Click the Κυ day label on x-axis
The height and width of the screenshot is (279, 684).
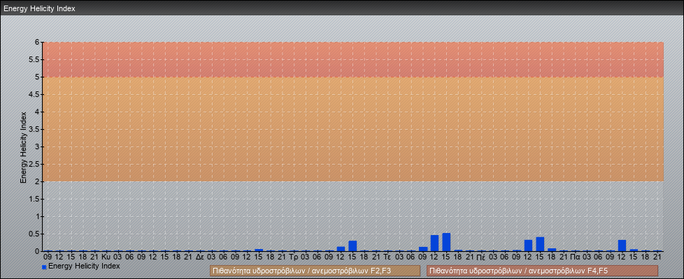[x=106, y=257]
